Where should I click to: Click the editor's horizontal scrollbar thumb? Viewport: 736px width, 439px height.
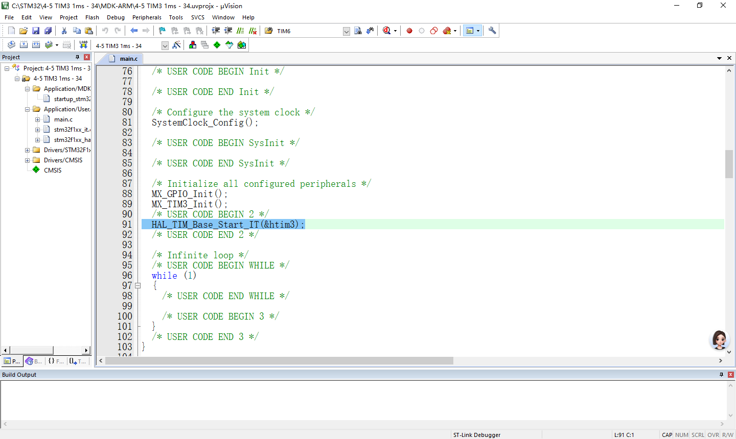pyautogui.click(x=279, y=361)
